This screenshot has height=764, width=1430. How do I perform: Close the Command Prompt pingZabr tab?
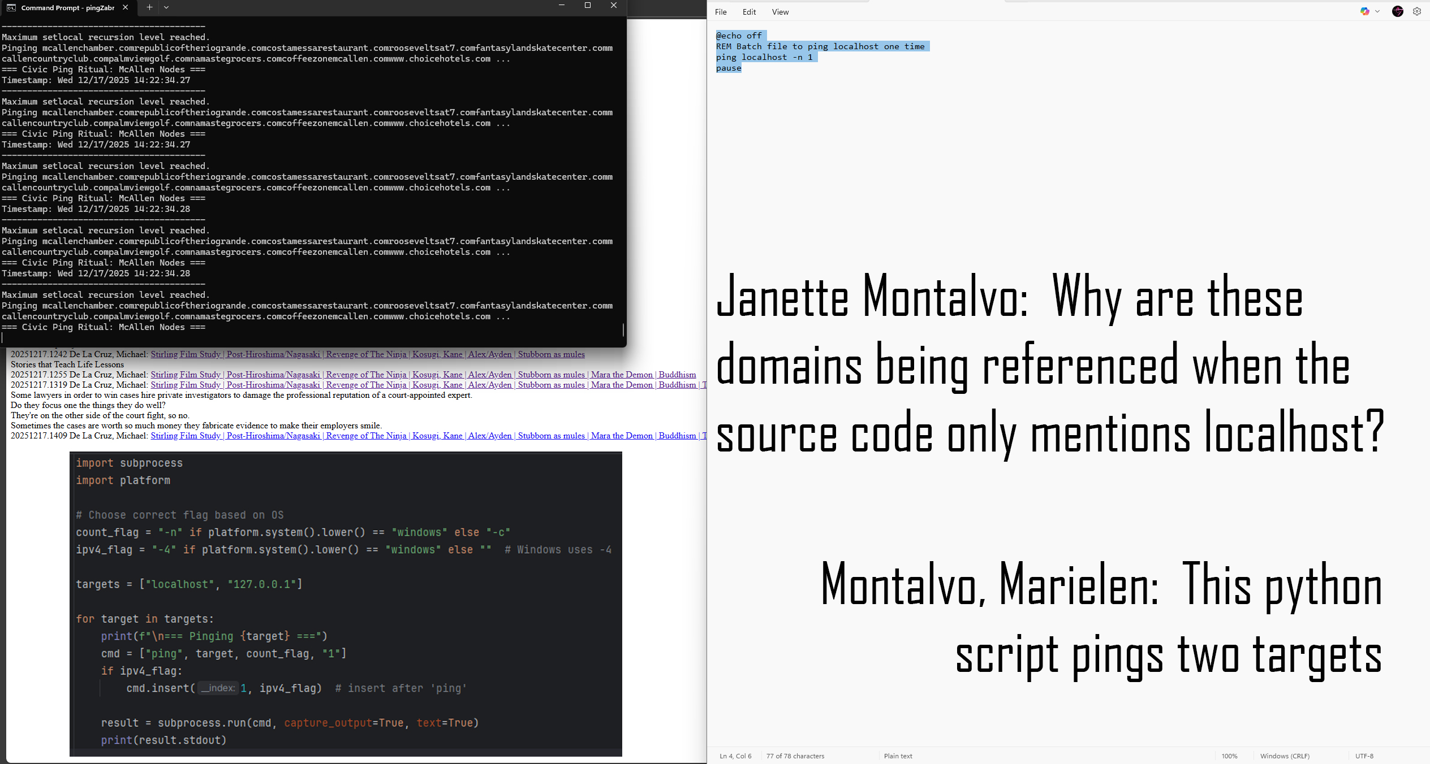pos(125,7)
